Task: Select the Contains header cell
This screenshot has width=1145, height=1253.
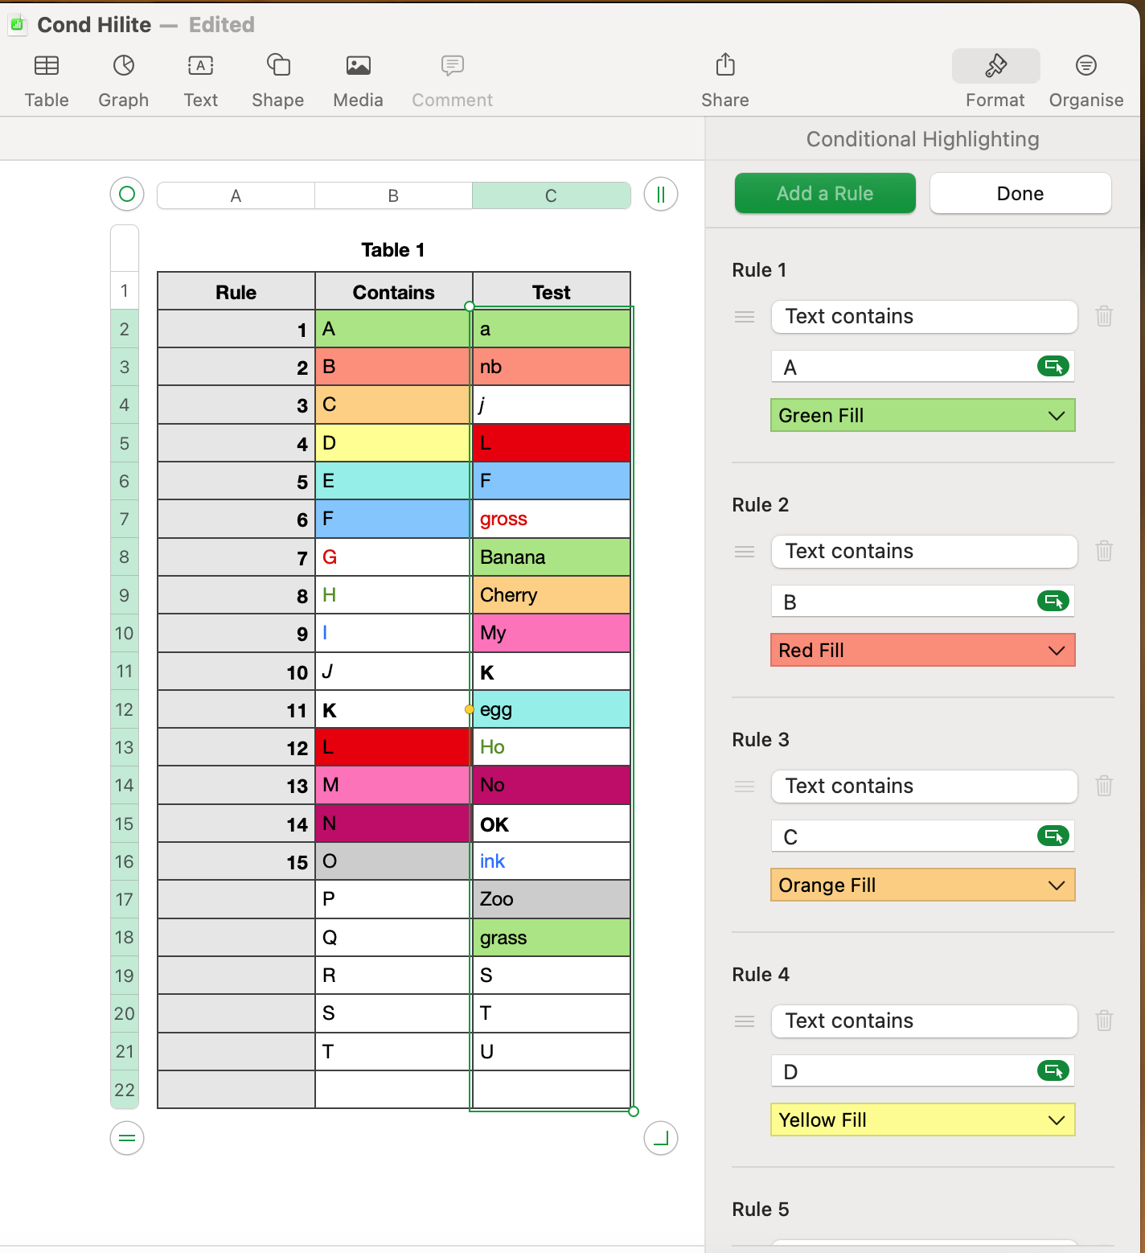Action: pyautogui.click(x=394, y=291)
